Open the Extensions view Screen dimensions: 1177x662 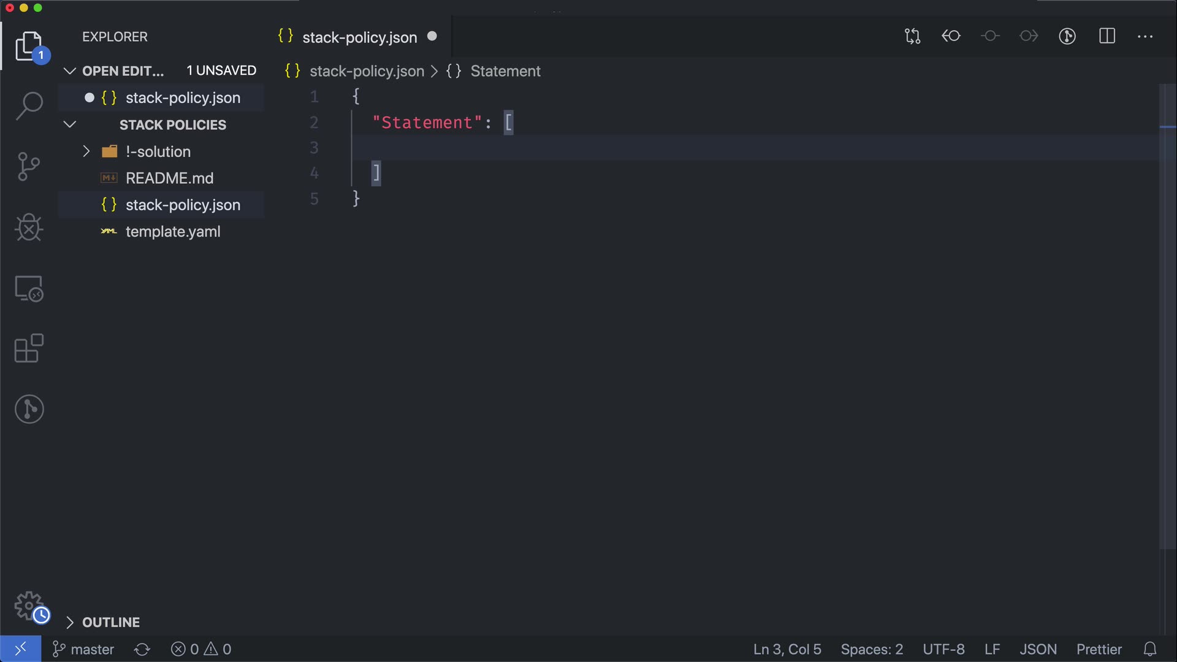point(29,349)
